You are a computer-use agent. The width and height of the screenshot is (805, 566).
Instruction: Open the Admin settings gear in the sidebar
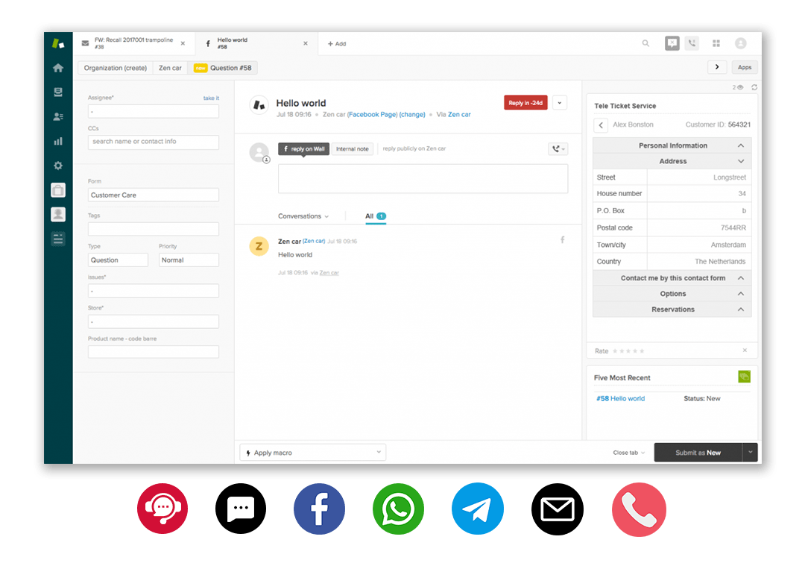58,165
